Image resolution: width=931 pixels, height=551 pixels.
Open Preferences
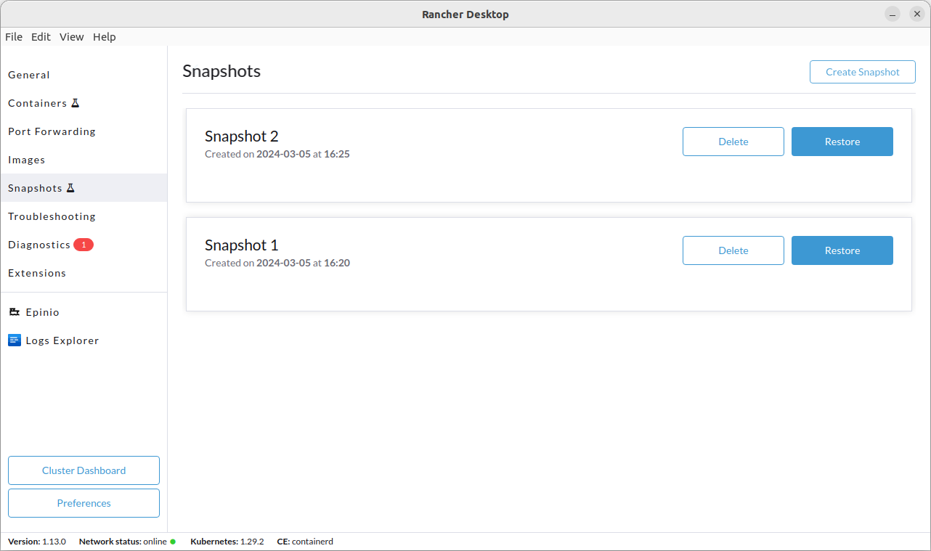[84, 503]
